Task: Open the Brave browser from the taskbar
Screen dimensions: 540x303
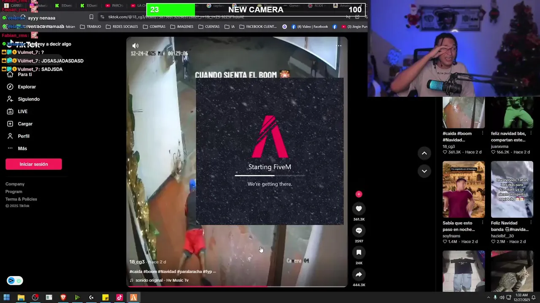Action: pyautogui.click(x=63, y=298)
